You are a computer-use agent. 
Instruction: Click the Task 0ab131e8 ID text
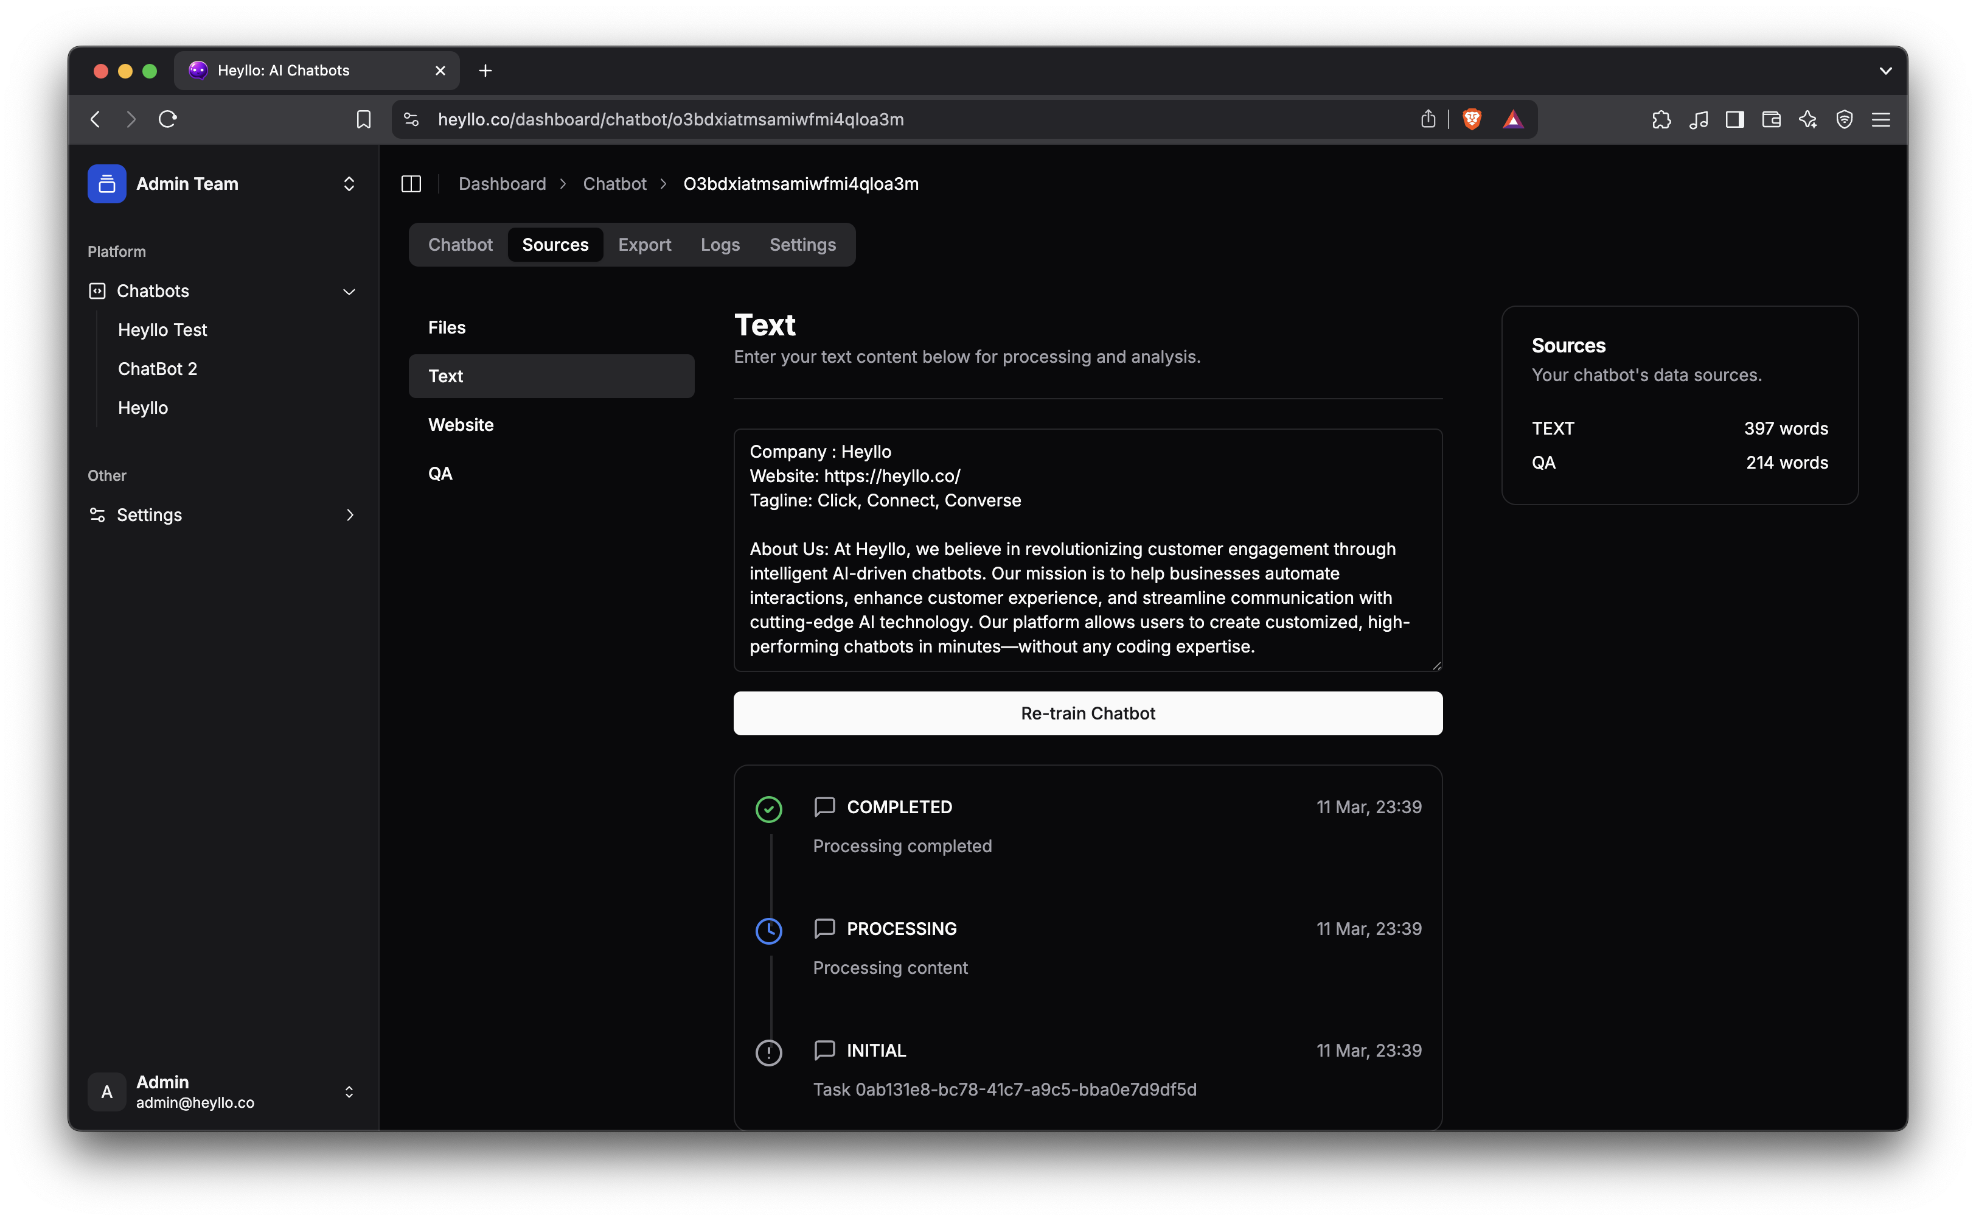1004,1090
